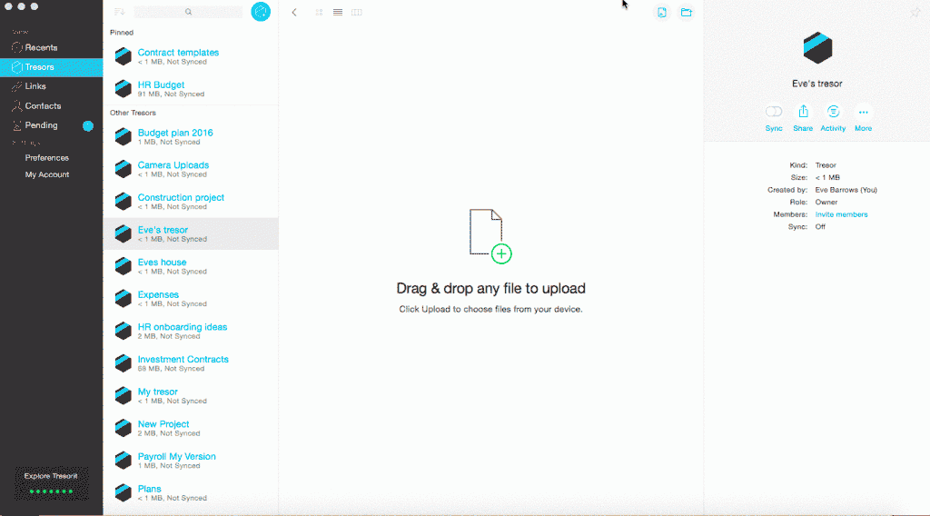This screenshot has width=930, height=516.
Task: Click the new tresor round button
Action: click(261, 11)
